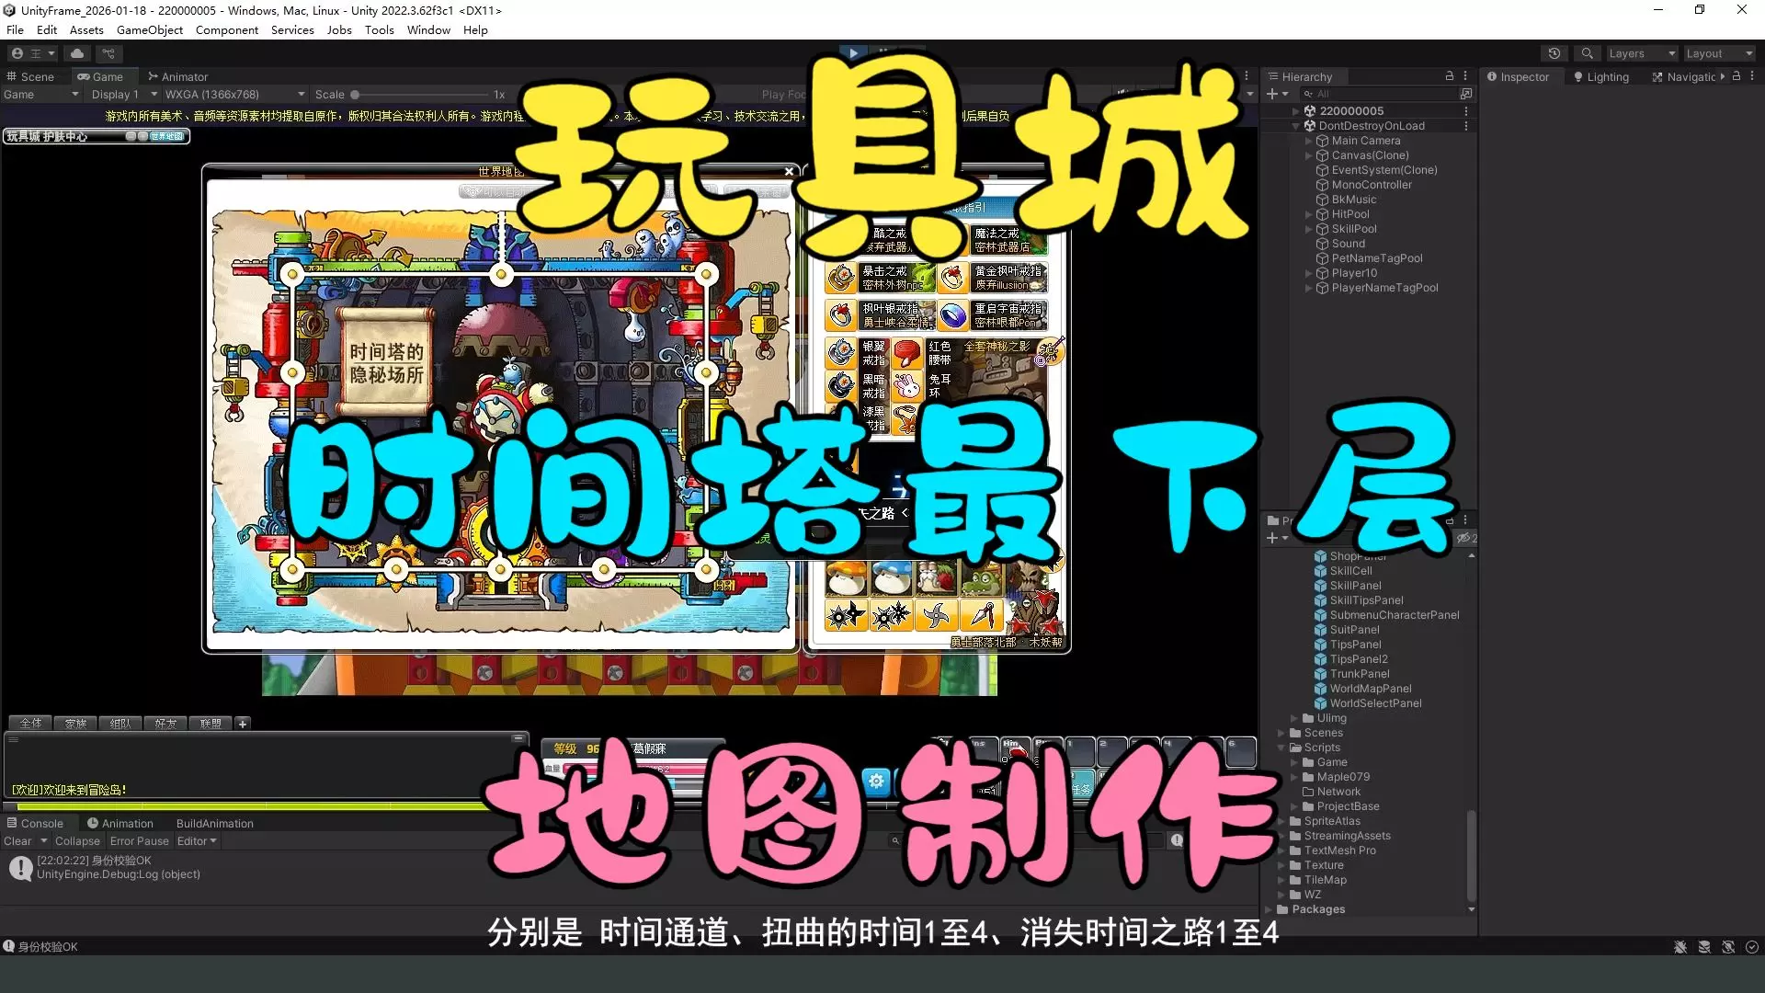Toggle Error Pause in Console
Viewport: 1765px width, 993px height.
(139, 841)
